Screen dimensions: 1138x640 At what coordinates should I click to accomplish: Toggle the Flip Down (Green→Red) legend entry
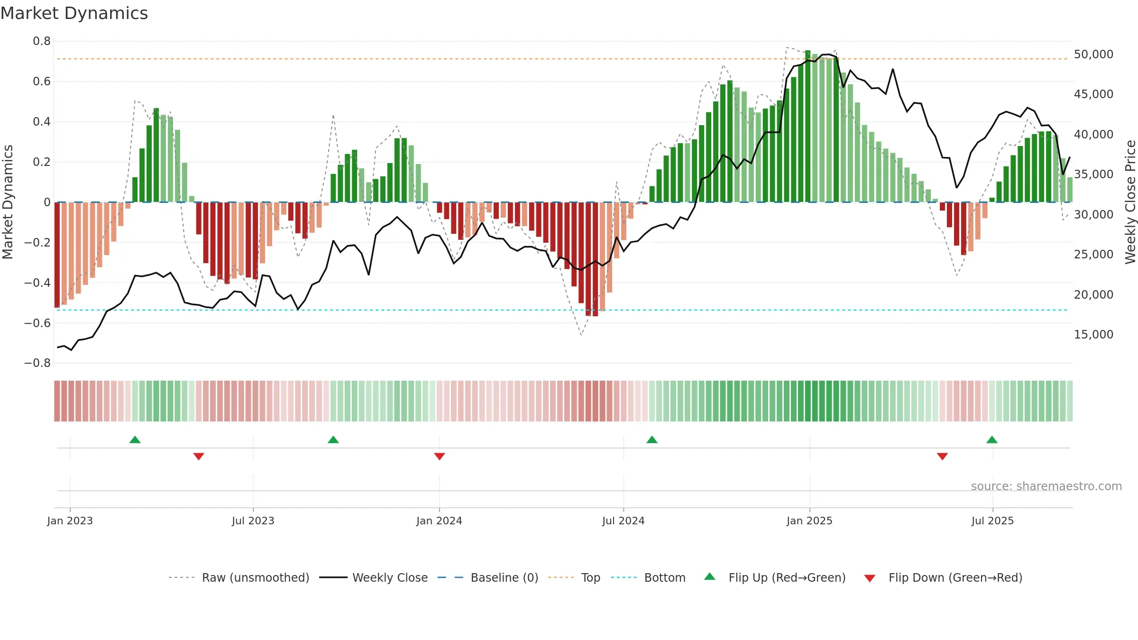click(943, 577)
